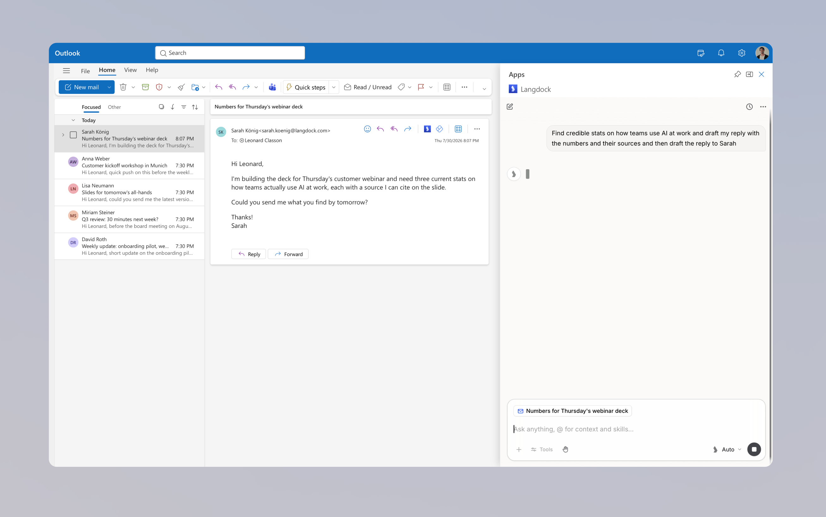
Task: Toggle Read / Unread status
Action: 367,87
